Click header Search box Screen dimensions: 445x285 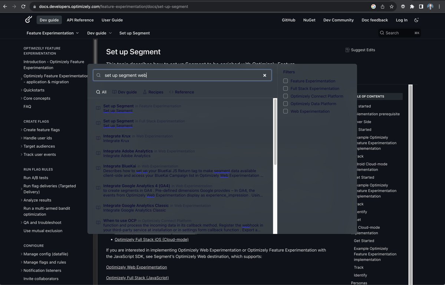coord(400,33)
